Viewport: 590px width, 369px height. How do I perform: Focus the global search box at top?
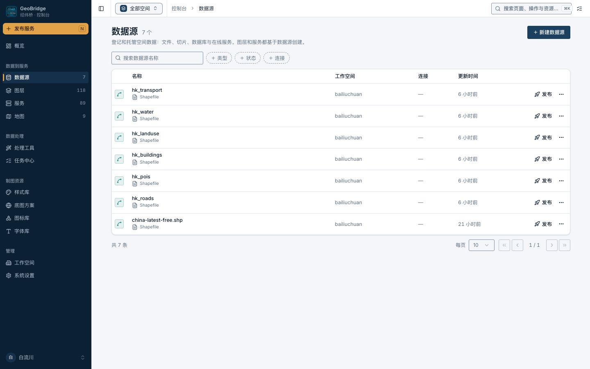coord(531,9)
